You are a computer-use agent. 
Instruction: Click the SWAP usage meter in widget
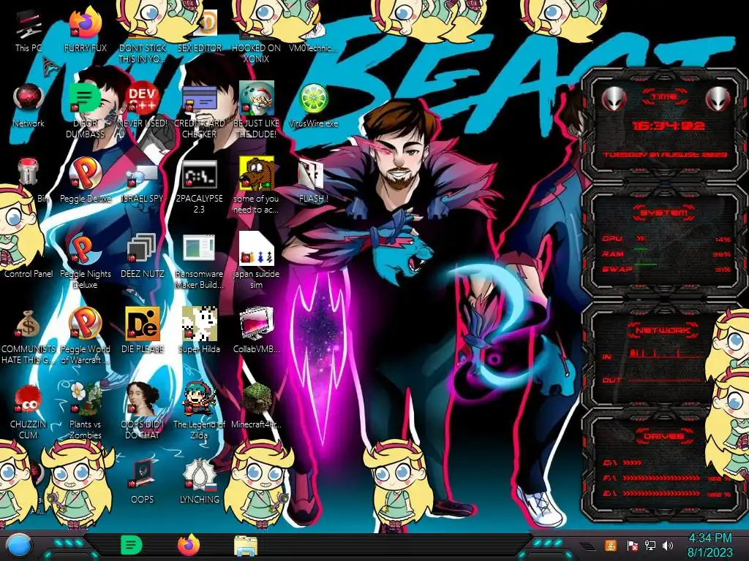click(x=666, y=269)
